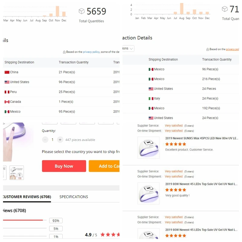Click the orange stars above "Excellent product" review
Image resolution: width=242 pixels, height=242 pixels.
pos(175,144)
